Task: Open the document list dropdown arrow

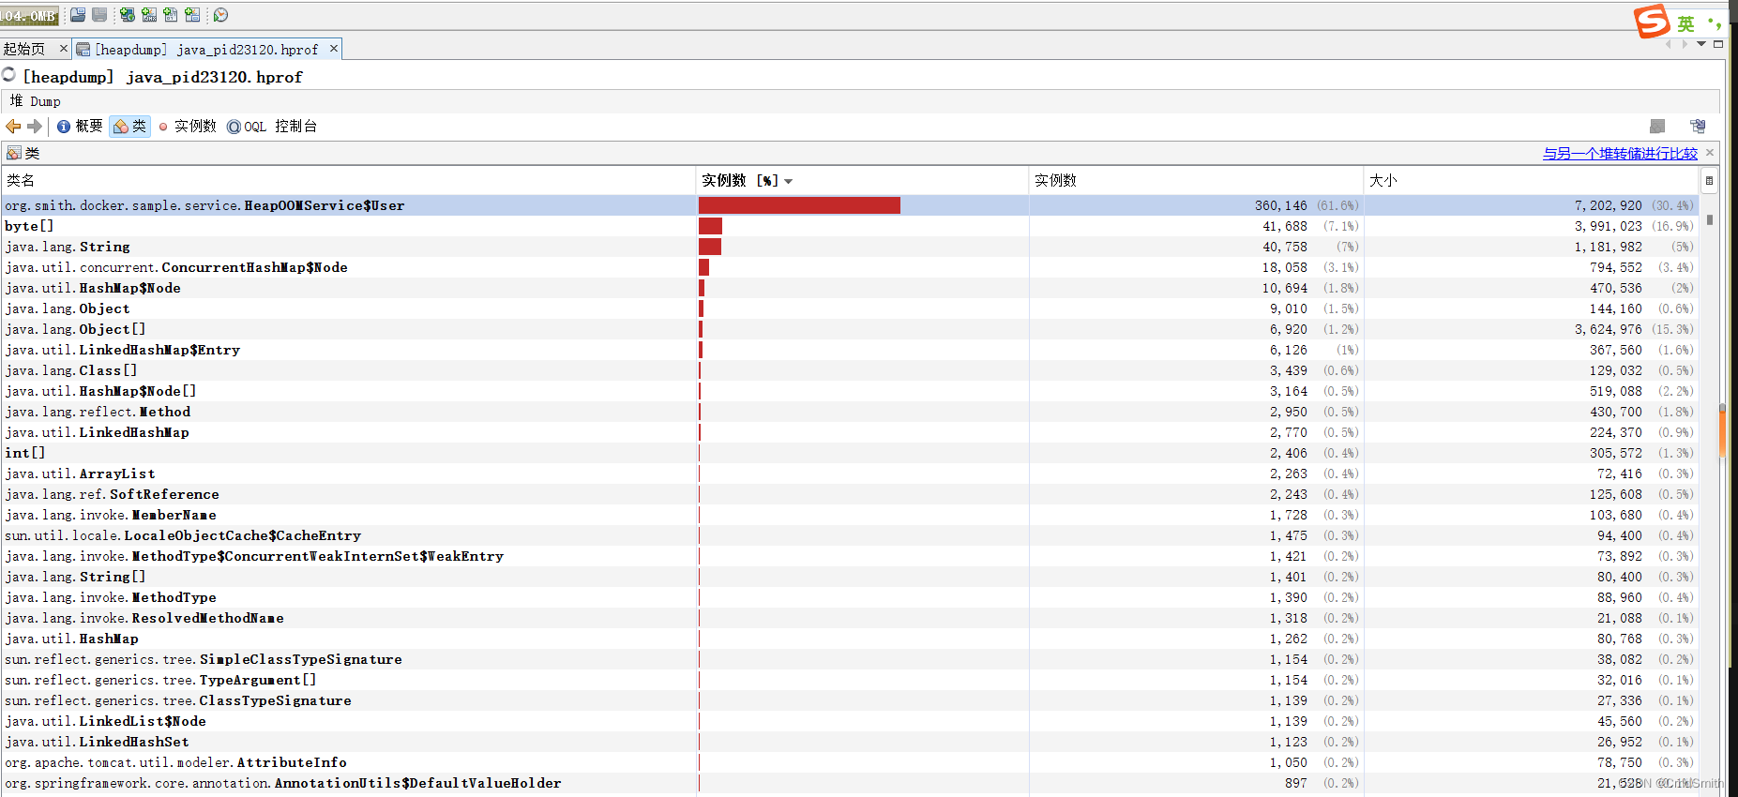Action: [x=1701, y=44]
